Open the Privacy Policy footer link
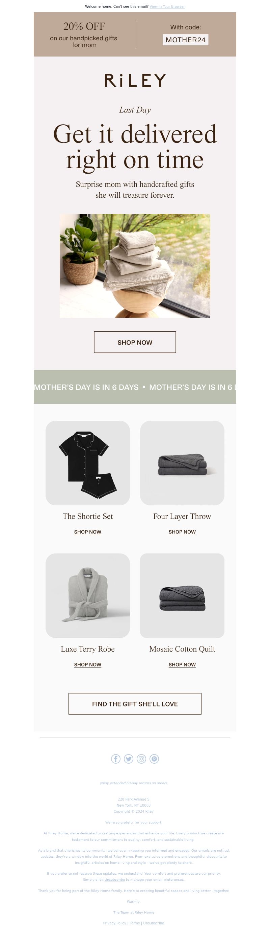This screenshot has width=270, height=942. click(x=114, y=923)
